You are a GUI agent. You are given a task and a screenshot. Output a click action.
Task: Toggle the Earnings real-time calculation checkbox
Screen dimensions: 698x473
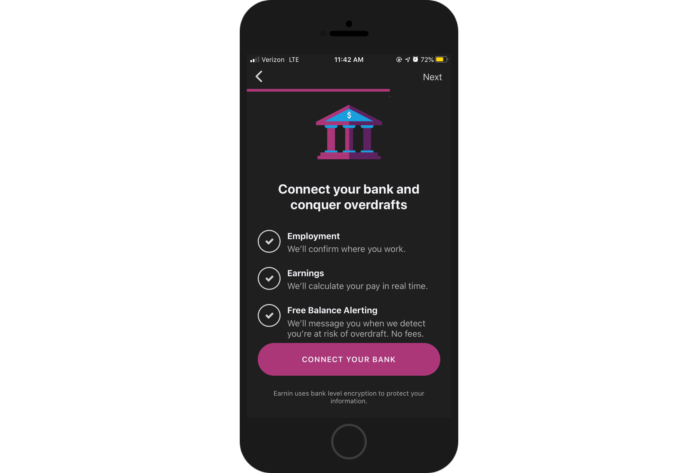point(269,278)
